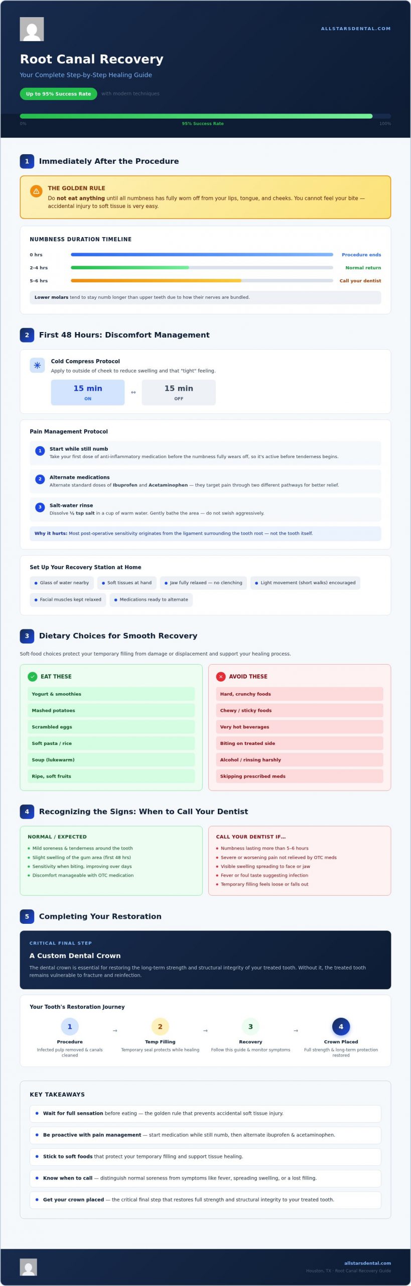The height and width of the screenshot is (1286, 411).
Task: Click the Up to 95% Success Rate badge
Action: pos(58,94)
